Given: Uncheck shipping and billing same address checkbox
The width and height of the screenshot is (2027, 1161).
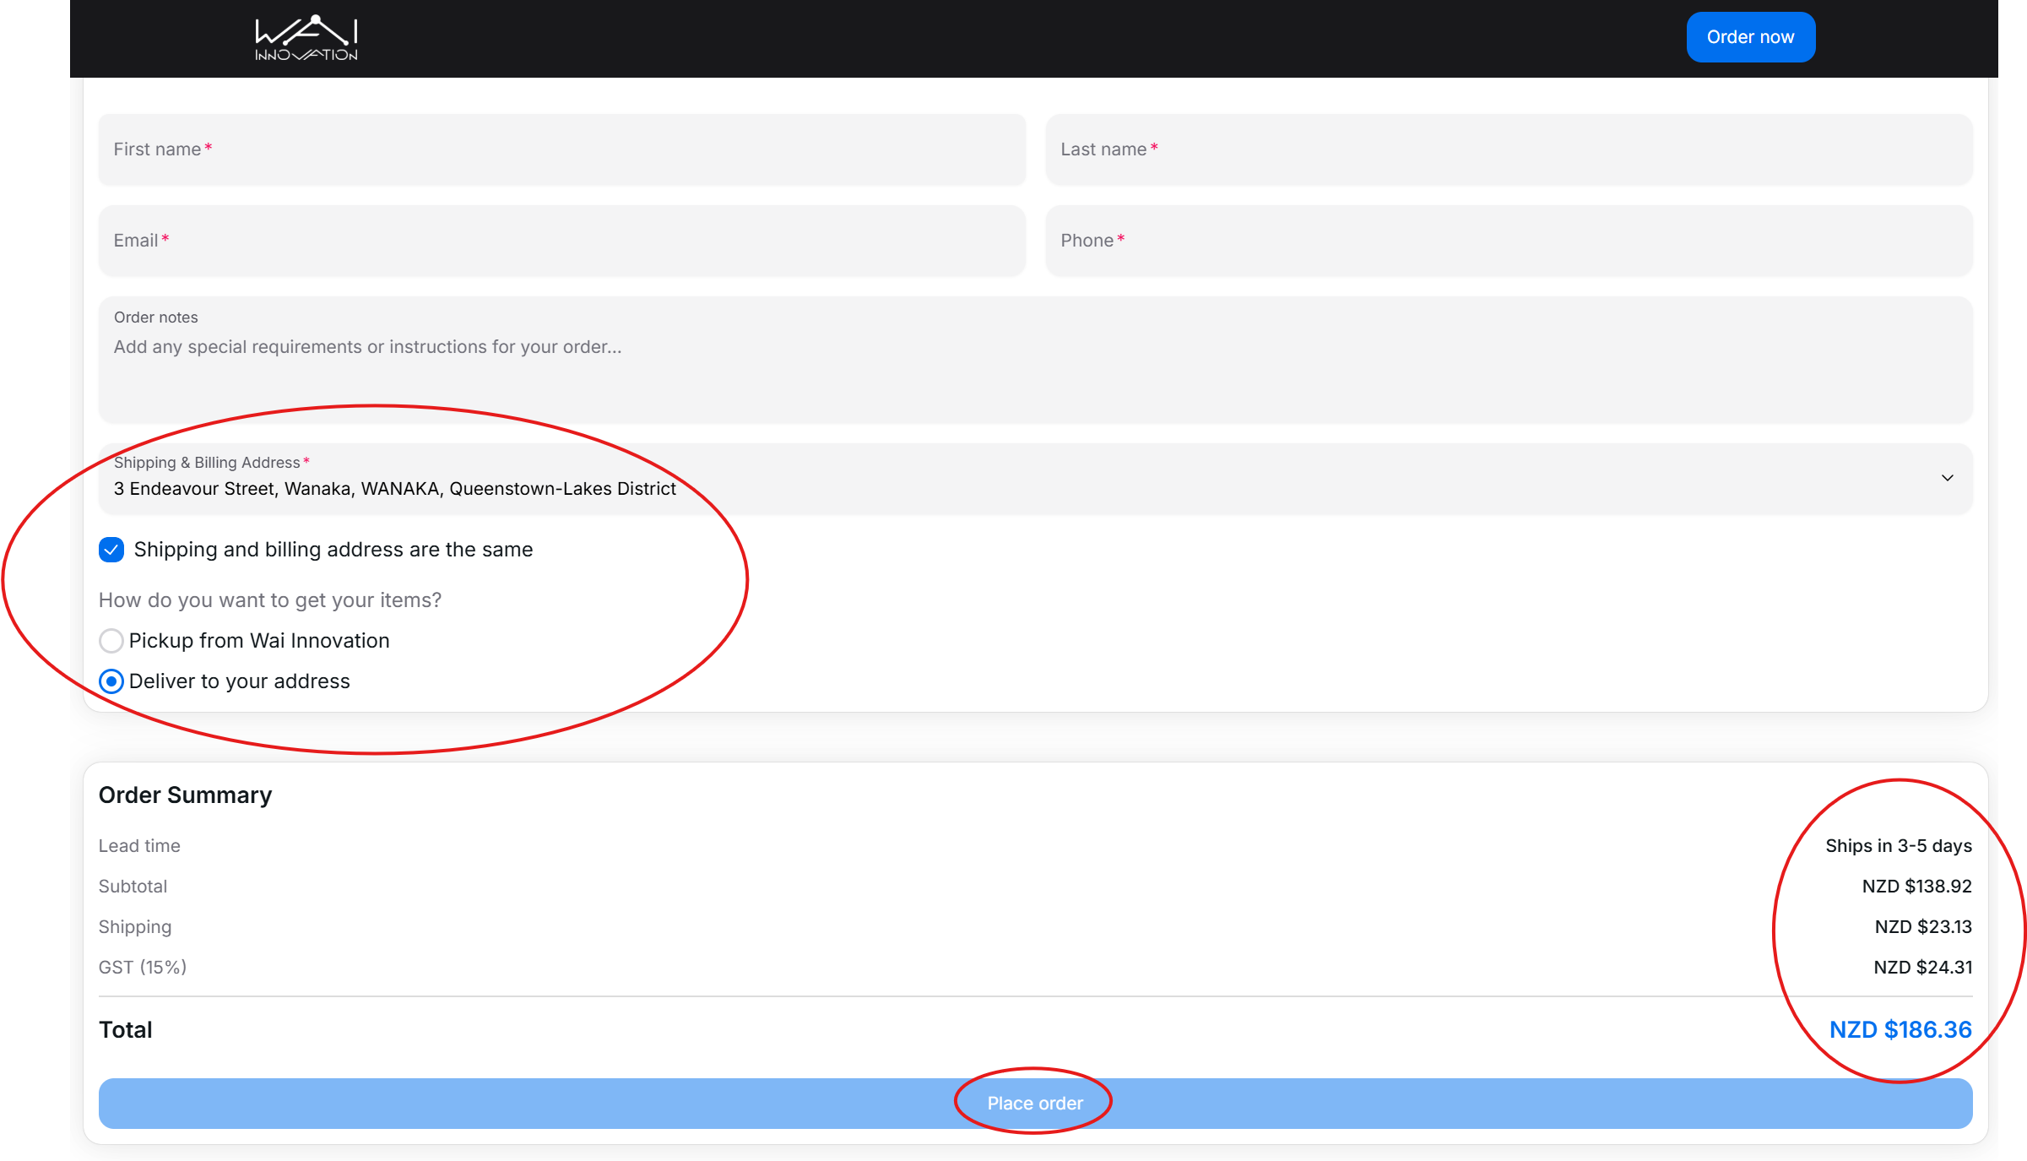Looking at the screenshot, I should coord(111,550).
